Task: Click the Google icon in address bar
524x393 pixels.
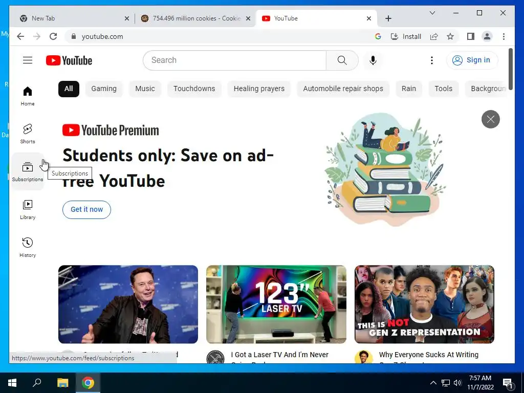Action: pyautogui.click(x=378, y=36)
